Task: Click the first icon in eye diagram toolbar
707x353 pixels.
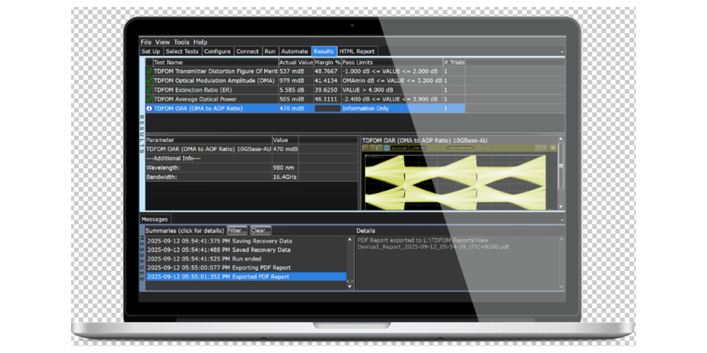Action: coord(367,148)
